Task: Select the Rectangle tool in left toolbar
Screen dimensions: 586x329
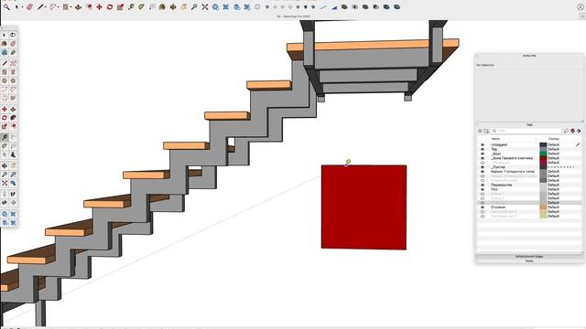Action: point(5,72)
